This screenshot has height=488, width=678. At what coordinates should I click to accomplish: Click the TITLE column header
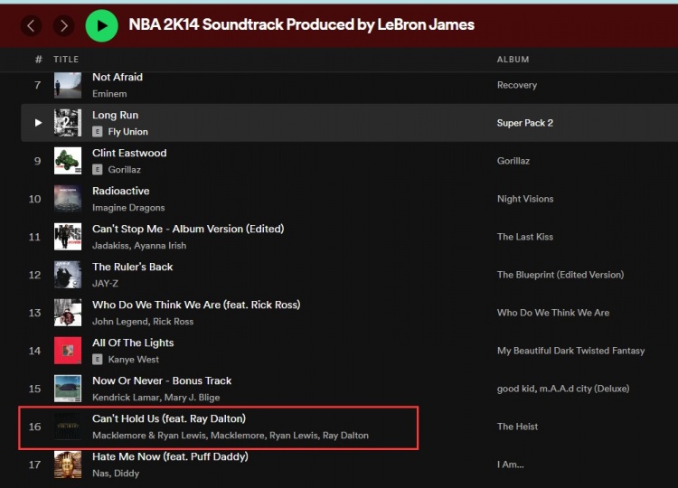(x=66, y=60)
